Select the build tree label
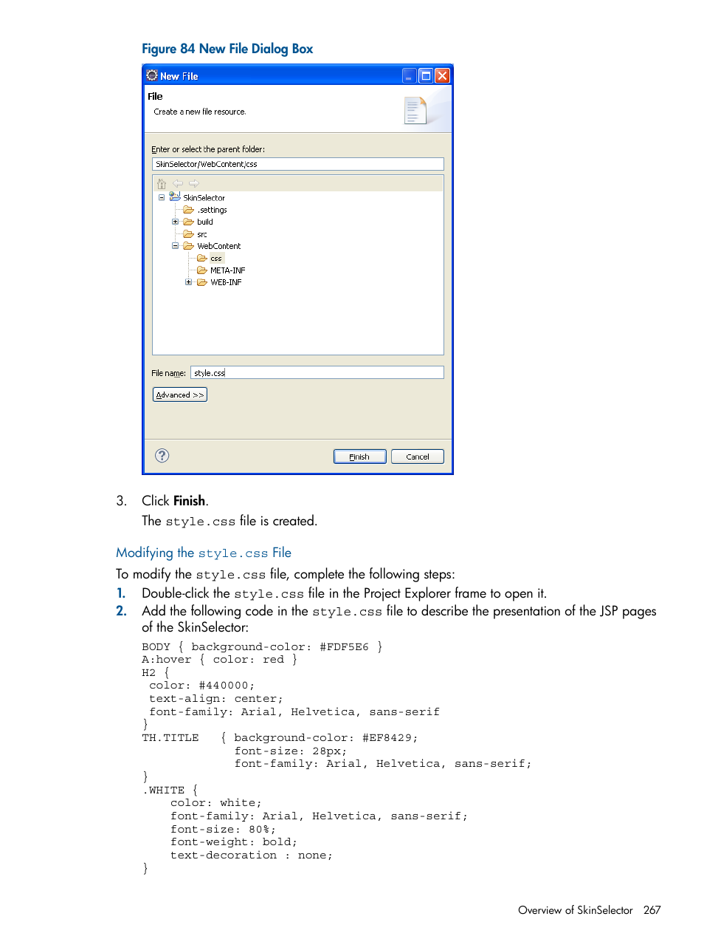The height and width of the screenshot is (939, 704). 205,222
